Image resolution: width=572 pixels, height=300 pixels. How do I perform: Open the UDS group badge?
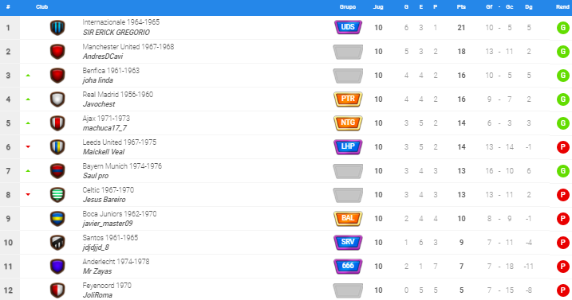coord(348,27)
